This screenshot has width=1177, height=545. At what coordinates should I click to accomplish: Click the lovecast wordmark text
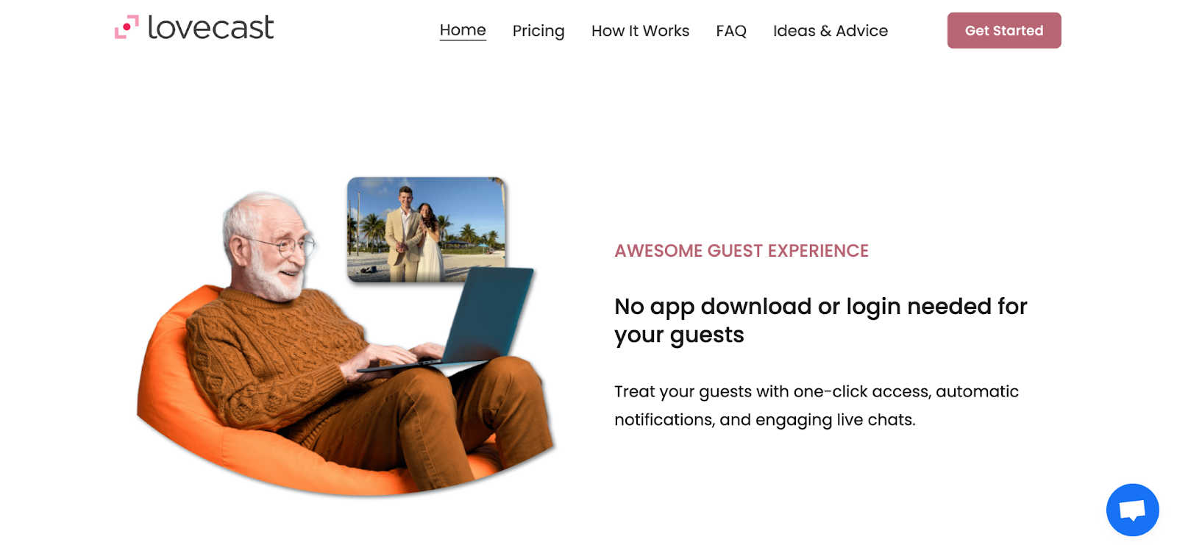[x=210, y=27]
